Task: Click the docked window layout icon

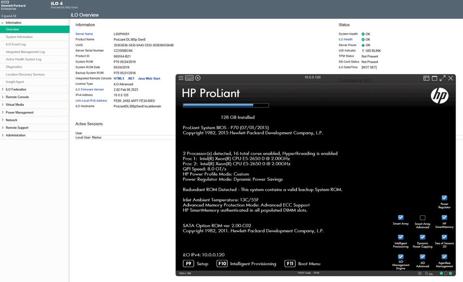Action: tap(426, 78)
